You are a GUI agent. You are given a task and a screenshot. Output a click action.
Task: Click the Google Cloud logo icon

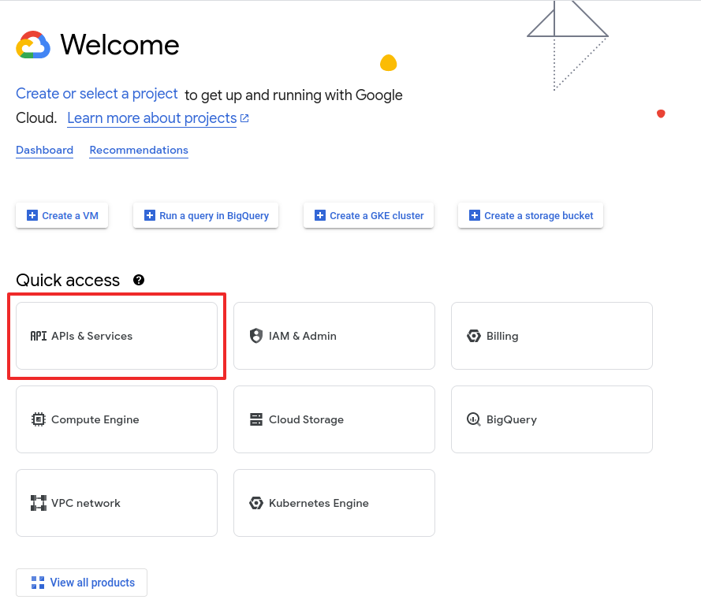click(33, 45)
